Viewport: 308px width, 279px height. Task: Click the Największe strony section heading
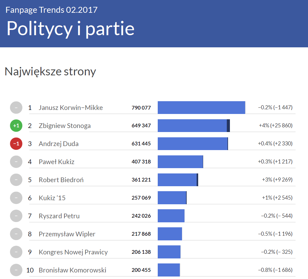click(50, 72)
